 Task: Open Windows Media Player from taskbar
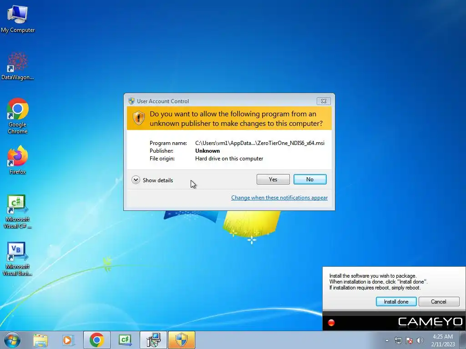tap(68, 340)
